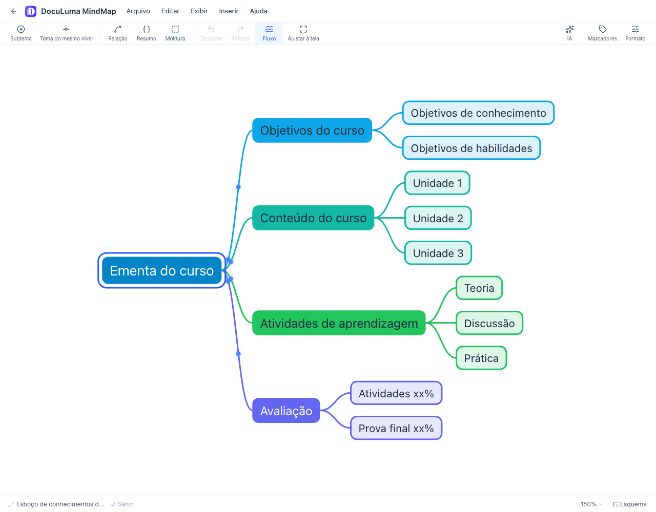
Task: Open the Exibir menu
Action: (x=199, y=11)
